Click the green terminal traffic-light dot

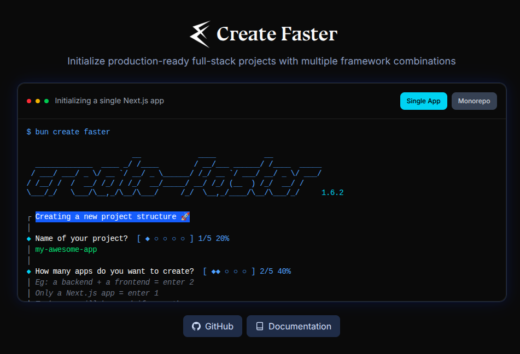(x=46, y=101)
